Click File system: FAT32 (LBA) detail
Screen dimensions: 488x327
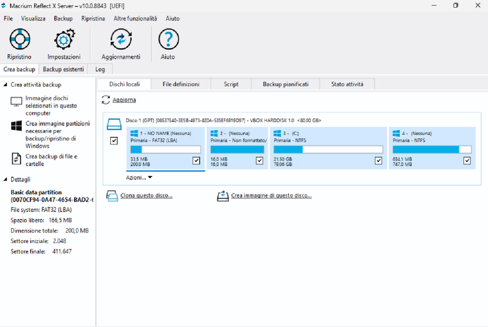[x=41, y=210]
